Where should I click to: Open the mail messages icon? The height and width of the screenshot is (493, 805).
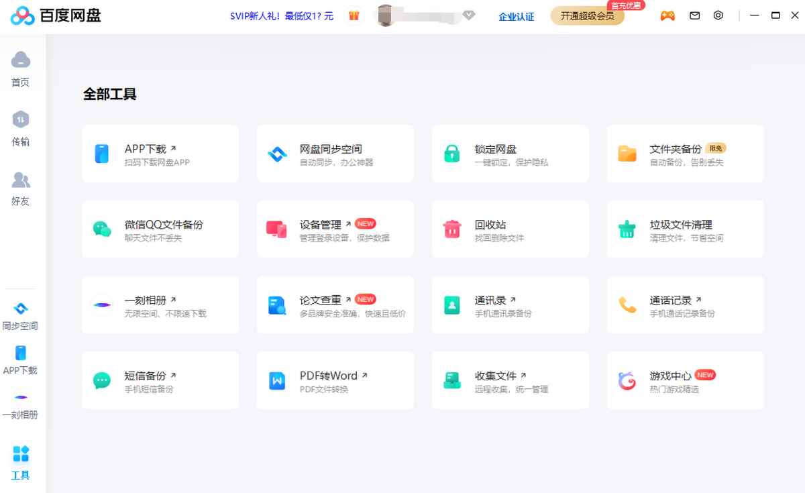pyautogui.click(x=695, y=15)
